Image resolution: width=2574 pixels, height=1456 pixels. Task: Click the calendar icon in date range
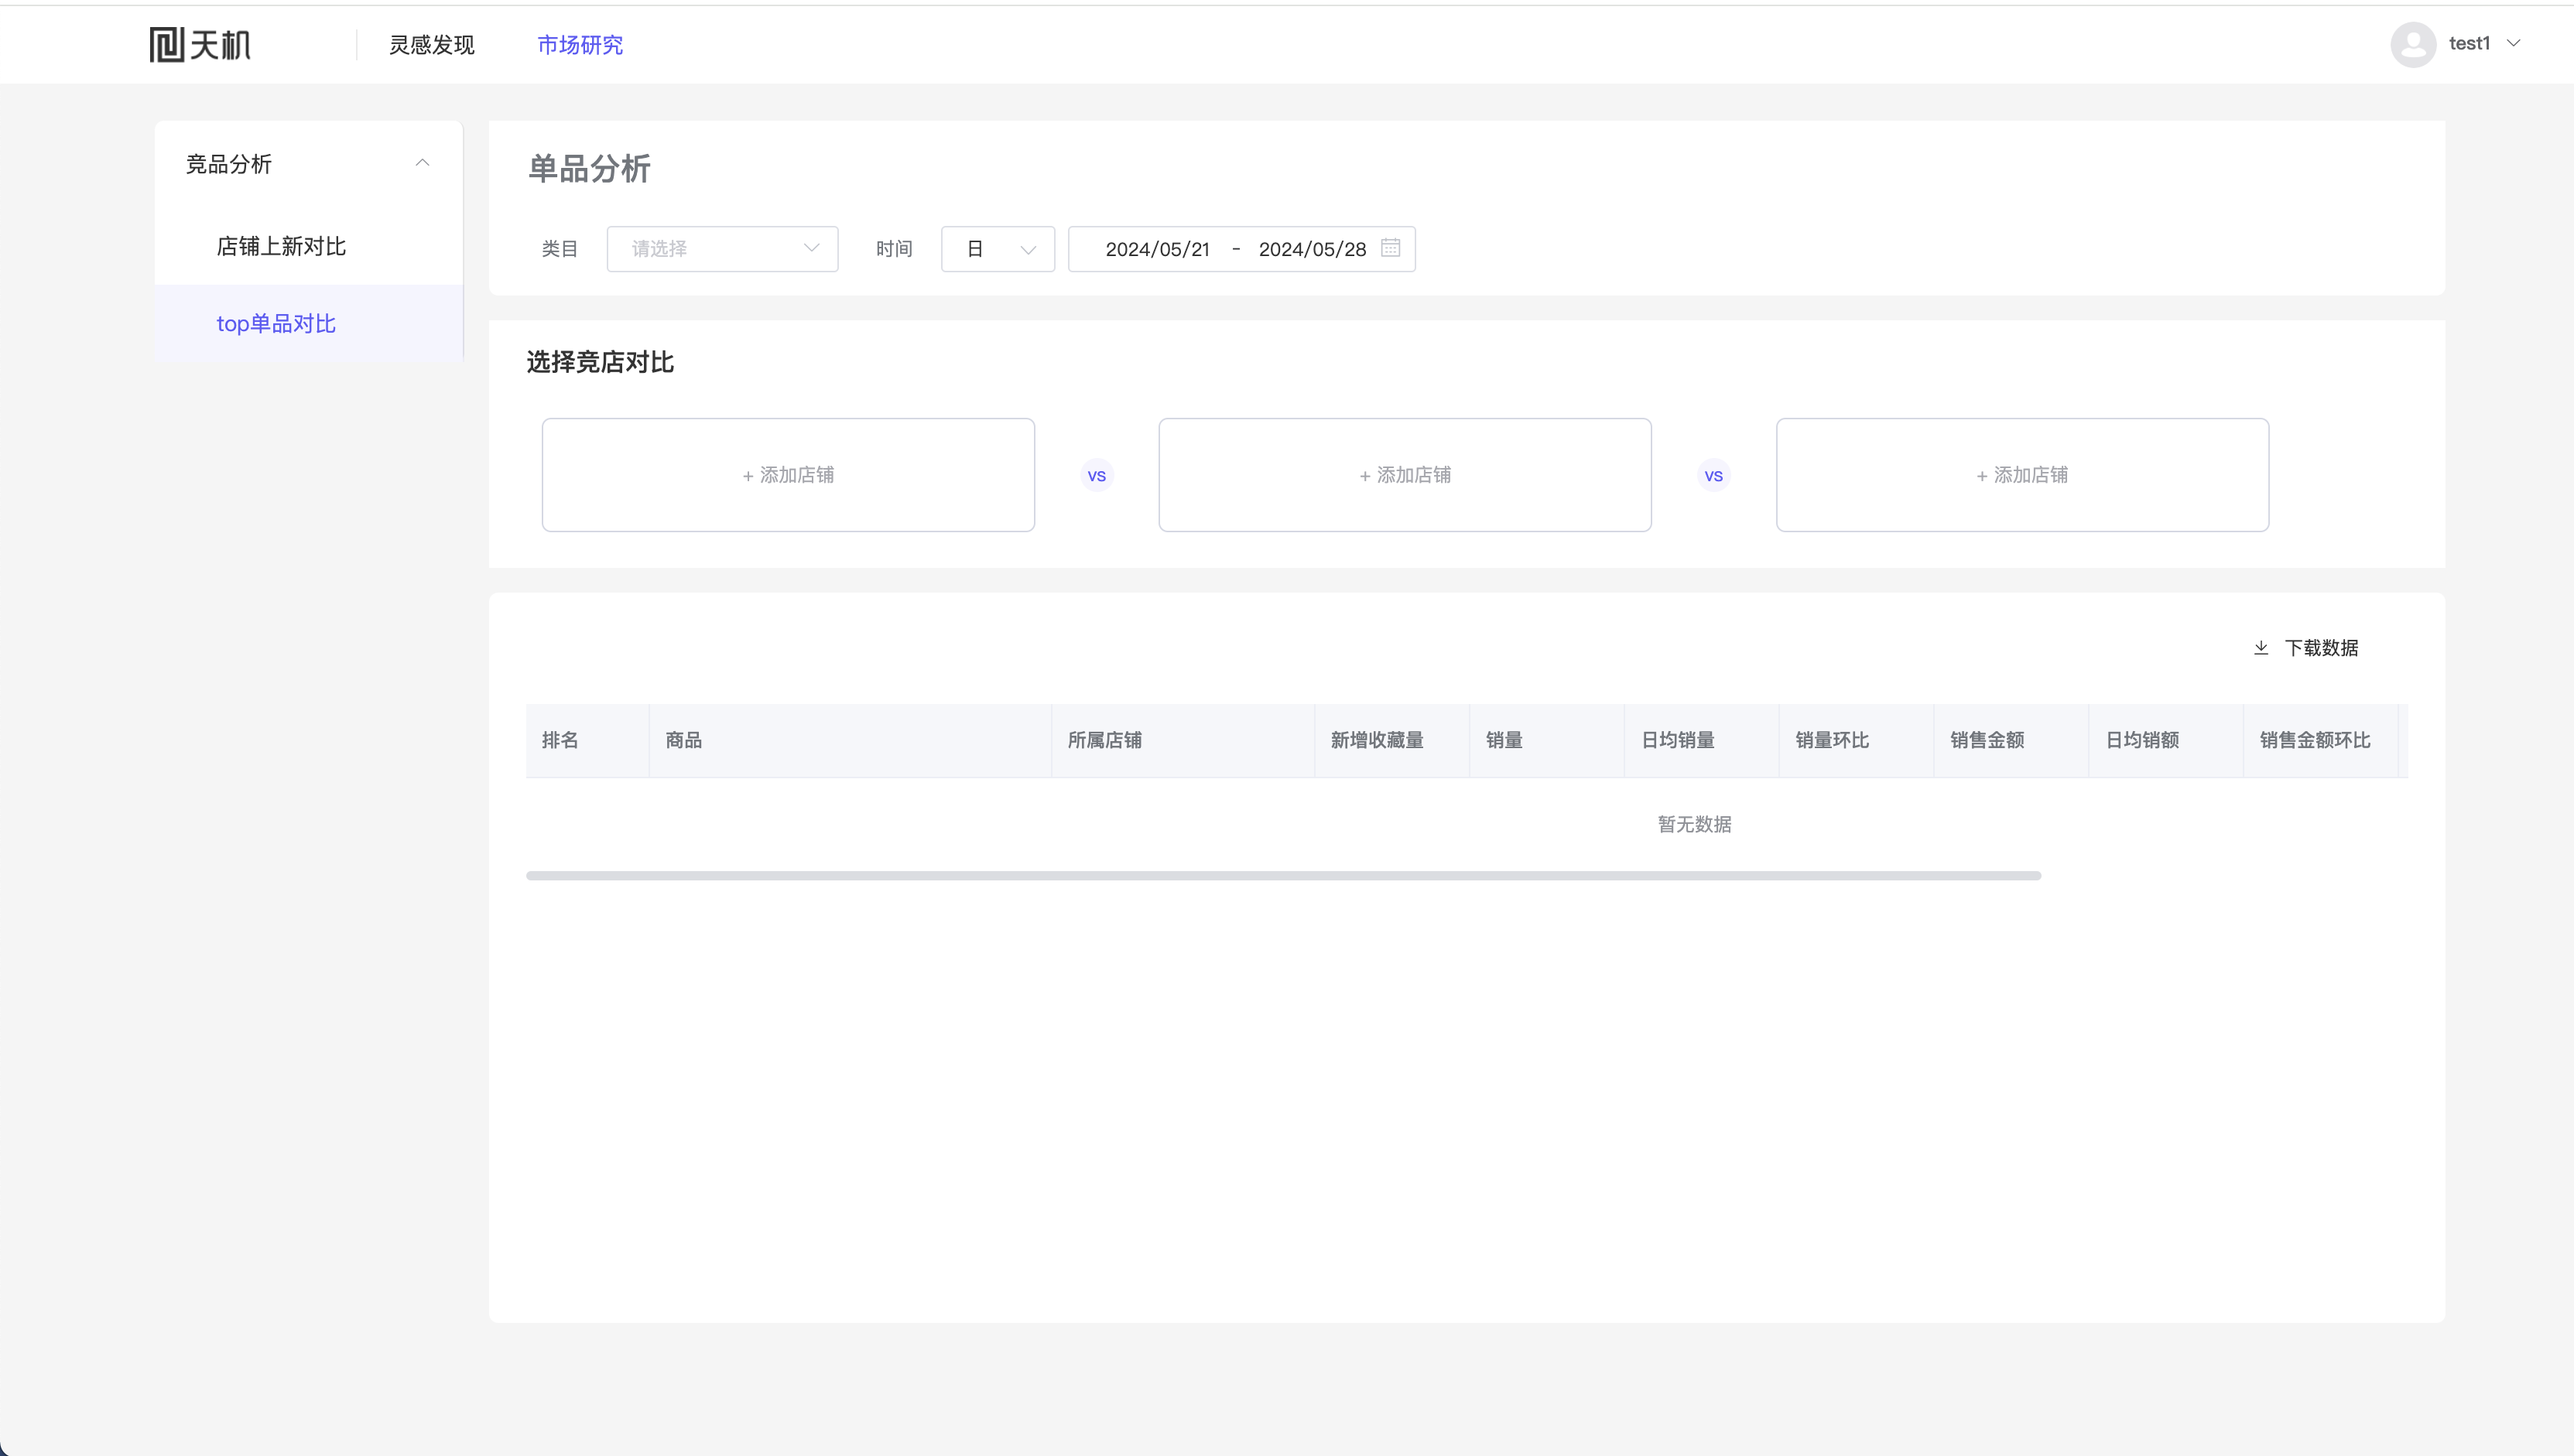pyautogui.click(x=1390, y=248)
